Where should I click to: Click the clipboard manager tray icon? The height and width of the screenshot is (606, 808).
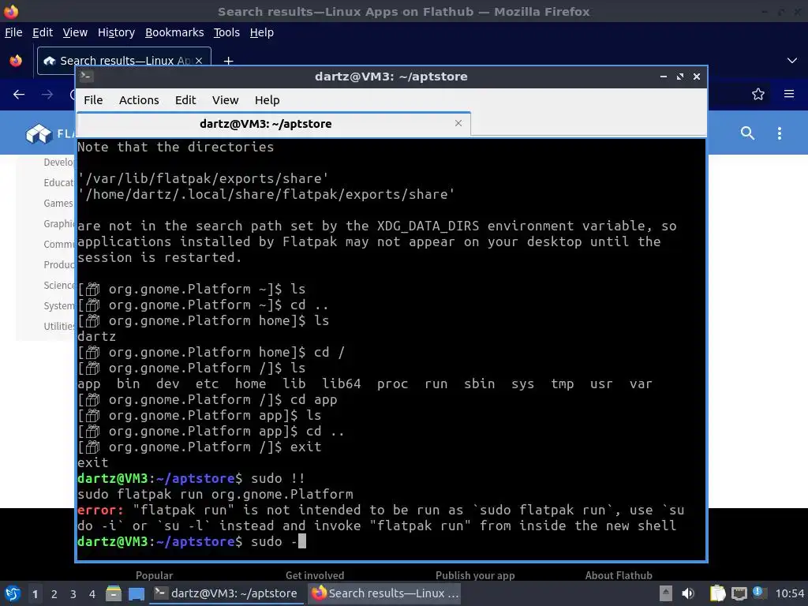(718, 593)
